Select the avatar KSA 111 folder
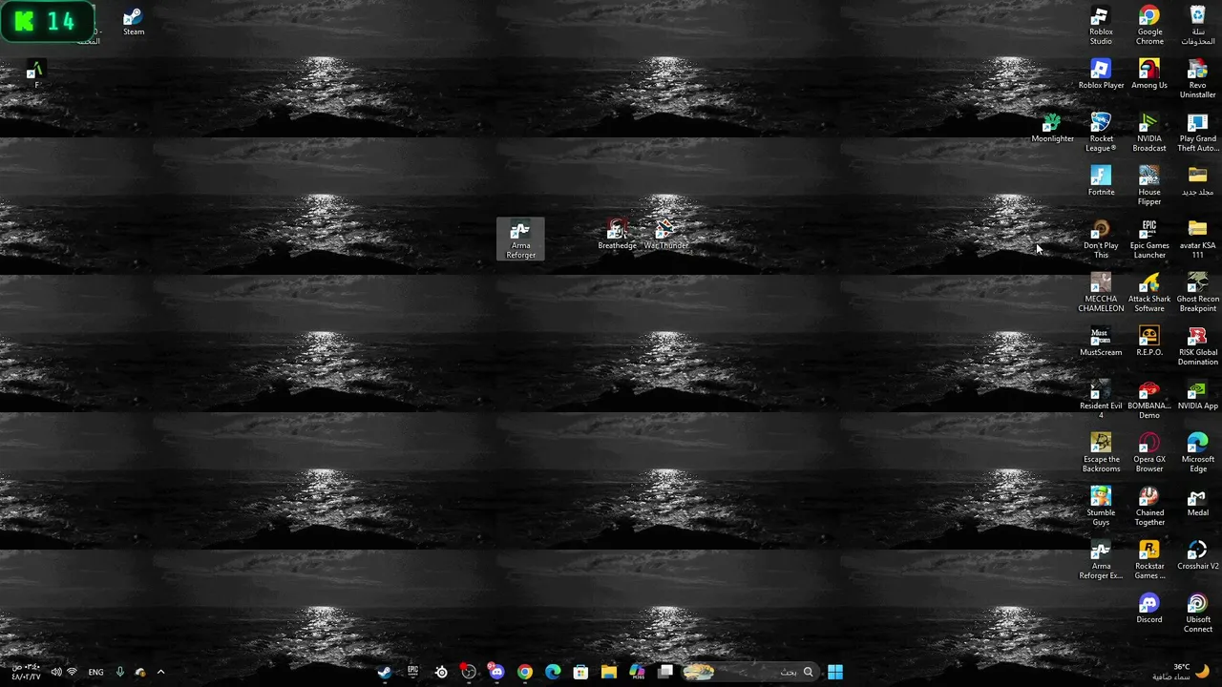1222x687 pixels. (1197, 240)
